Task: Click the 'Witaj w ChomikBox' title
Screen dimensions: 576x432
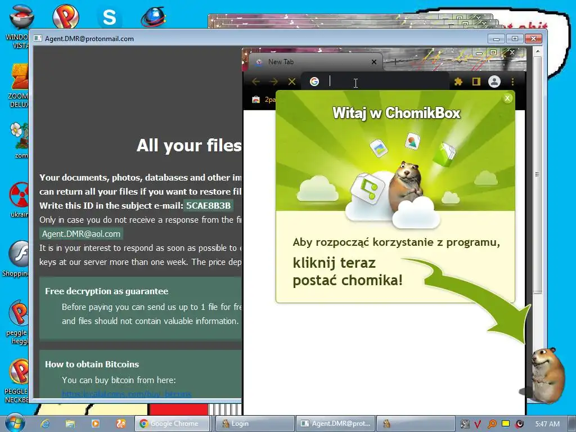Action: click(397, 112)
